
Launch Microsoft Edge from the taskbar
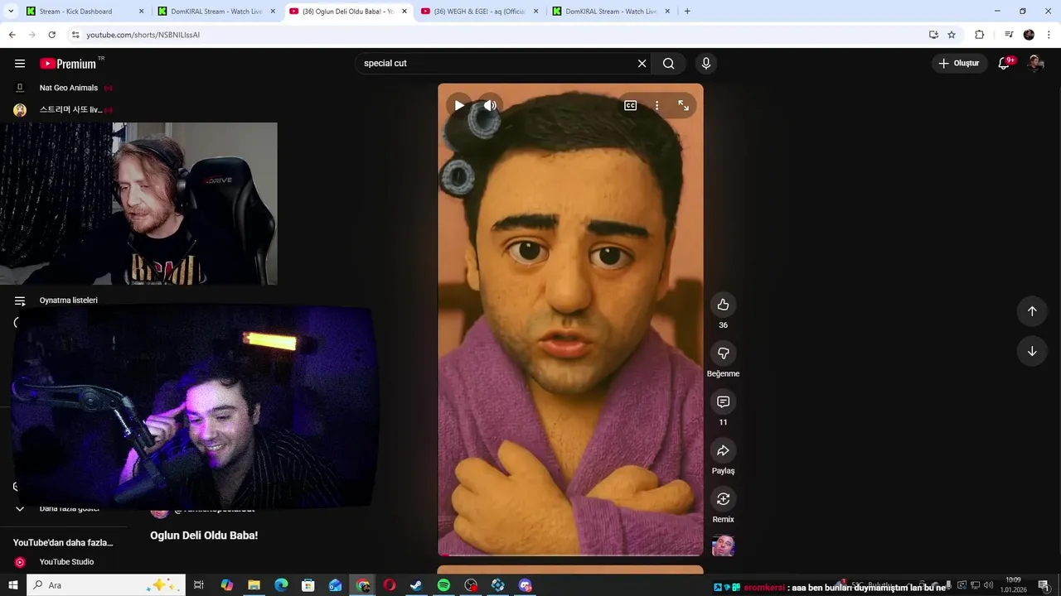coord(281,585)
